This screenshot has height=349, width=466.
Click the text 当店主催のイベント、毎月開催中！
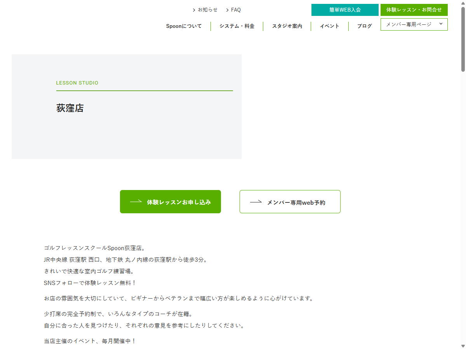pyautogui.click(x=90, y=341)
